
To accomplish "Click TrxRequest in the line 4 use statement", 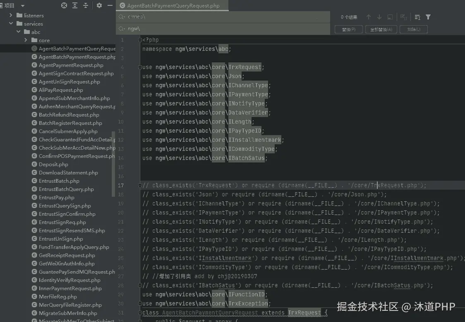I will click(x=244, y=67).
